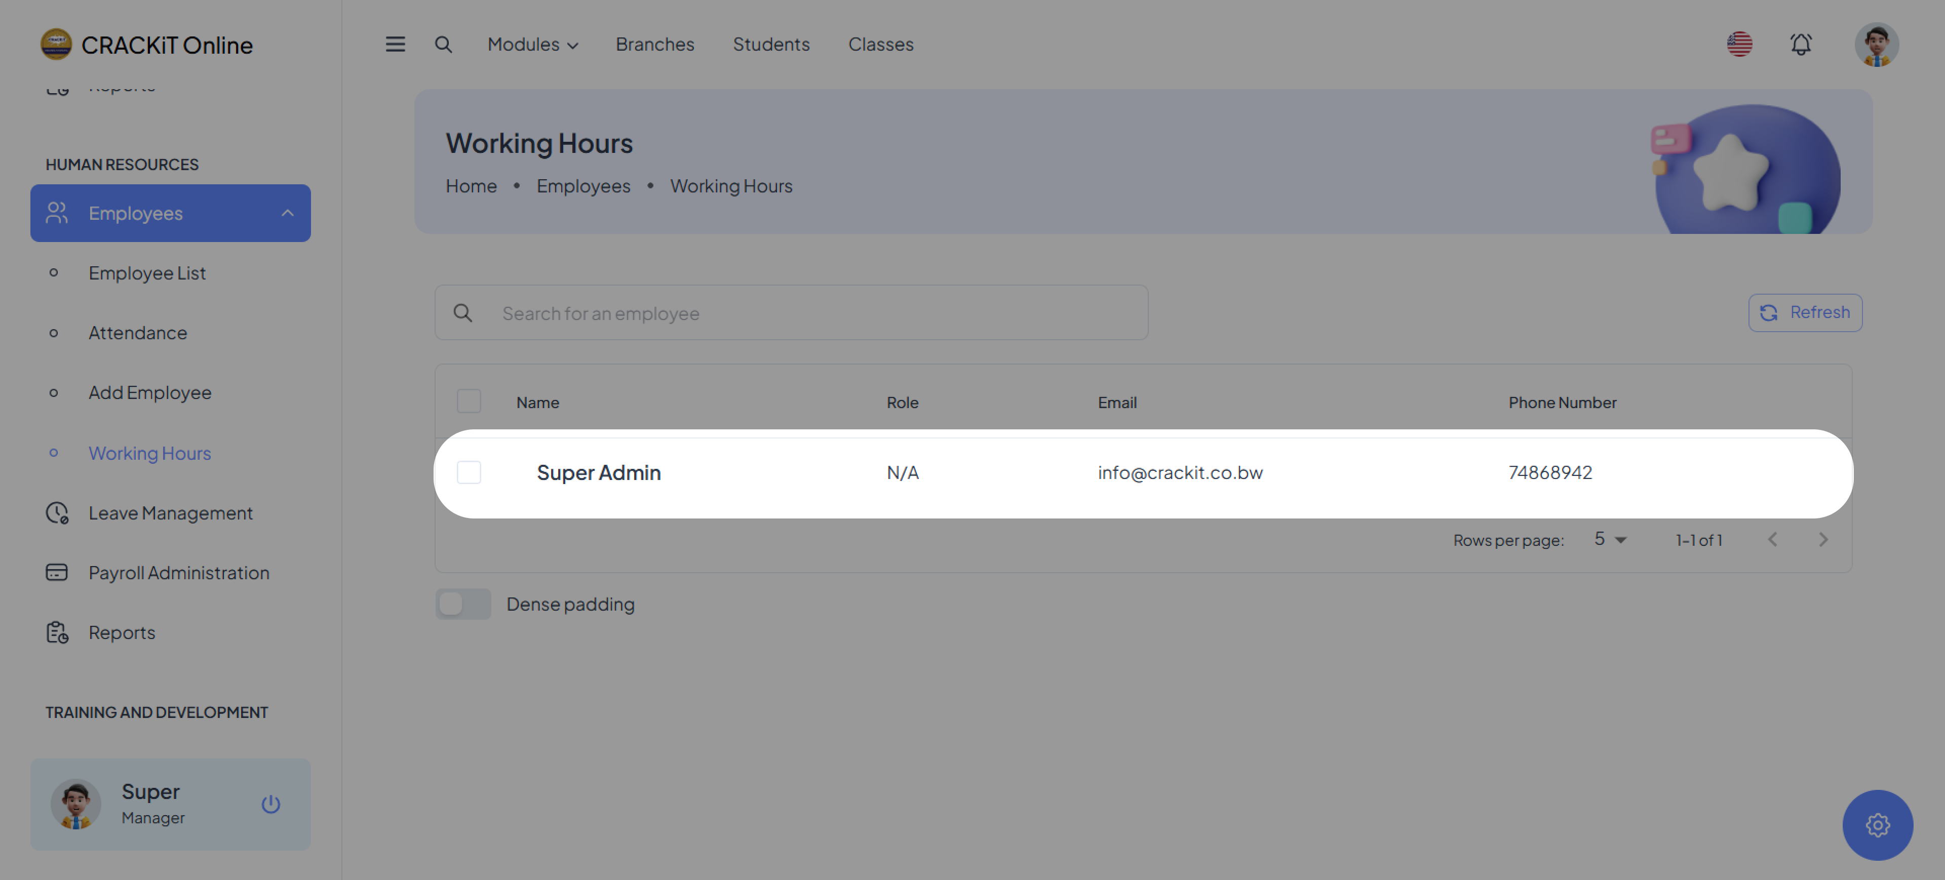Click the profile avatar in the top bar

1876,45
